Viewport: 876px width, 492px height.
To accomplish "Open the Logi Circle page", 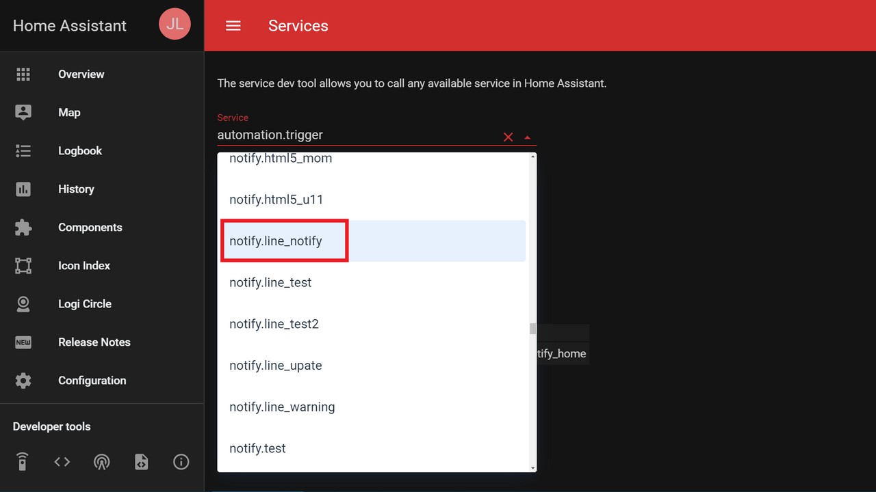I will click(x=85, y=304).
